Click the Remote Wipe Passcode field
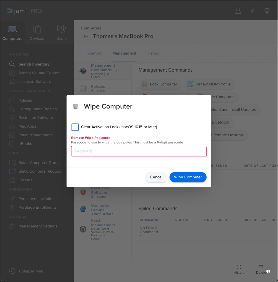Image resolution: width=278 pixels, height=282 pixels. [139, 151]
